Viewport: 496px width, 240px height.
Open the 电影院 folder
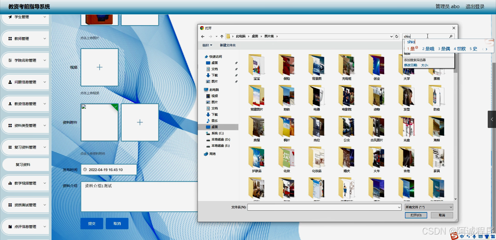[x=347, y=98]
